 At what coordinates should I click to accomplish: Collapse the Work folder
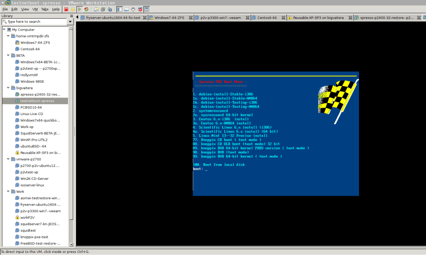pyautogui.click(x=8, y=191)
